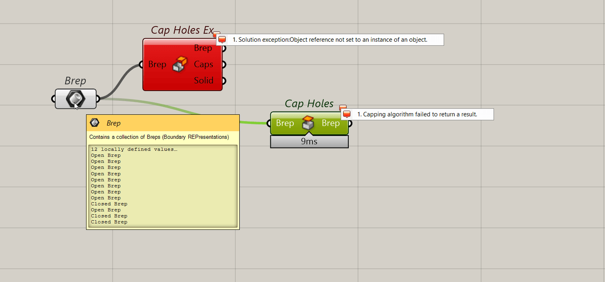605x282 pixels.
Task: Click the Brep title in the tooltip header
Action: point(113,123)
